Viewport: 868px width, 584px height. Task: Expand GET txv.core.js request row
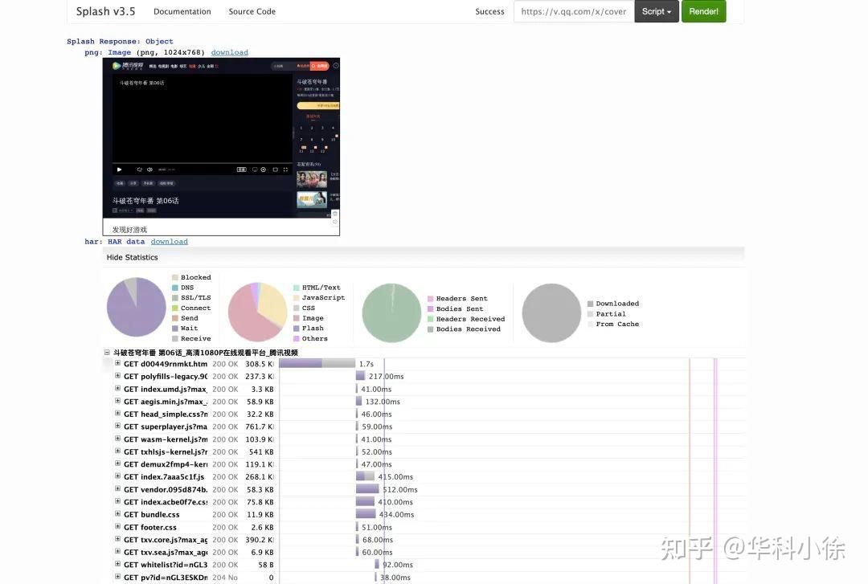[117, 539]
